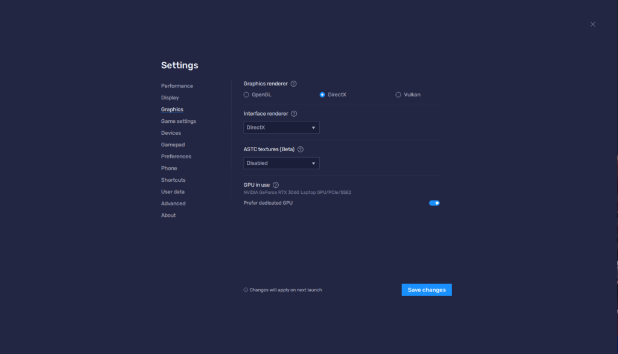618x354 pixels.
Task: Click the Prefer dedicated GPU label
Action: tap(268, 203)
